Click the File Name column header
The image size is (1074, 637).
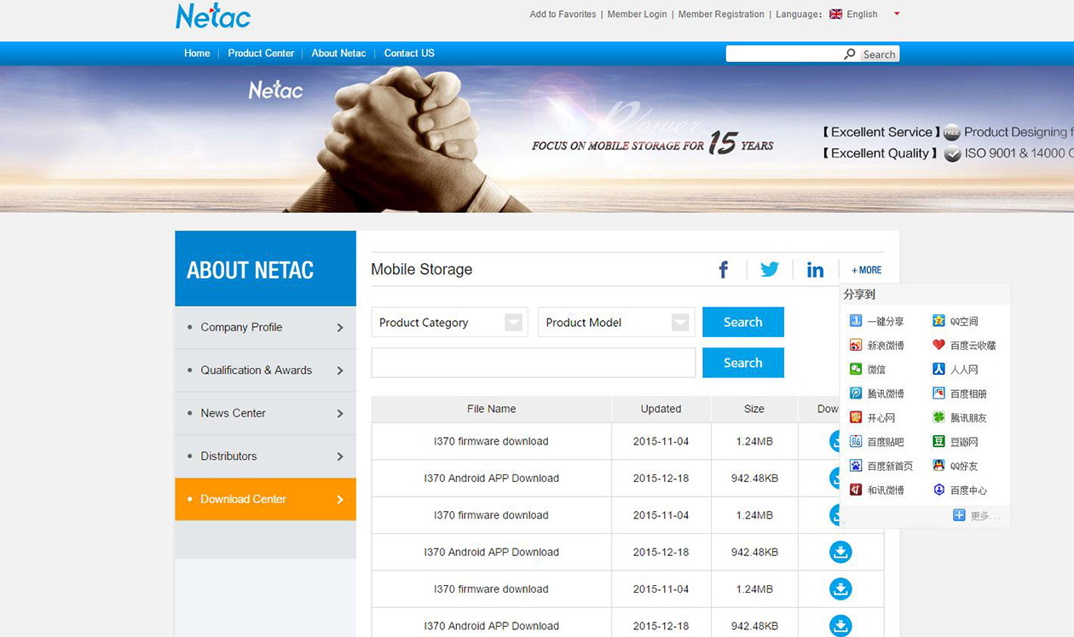click(492, 409)
